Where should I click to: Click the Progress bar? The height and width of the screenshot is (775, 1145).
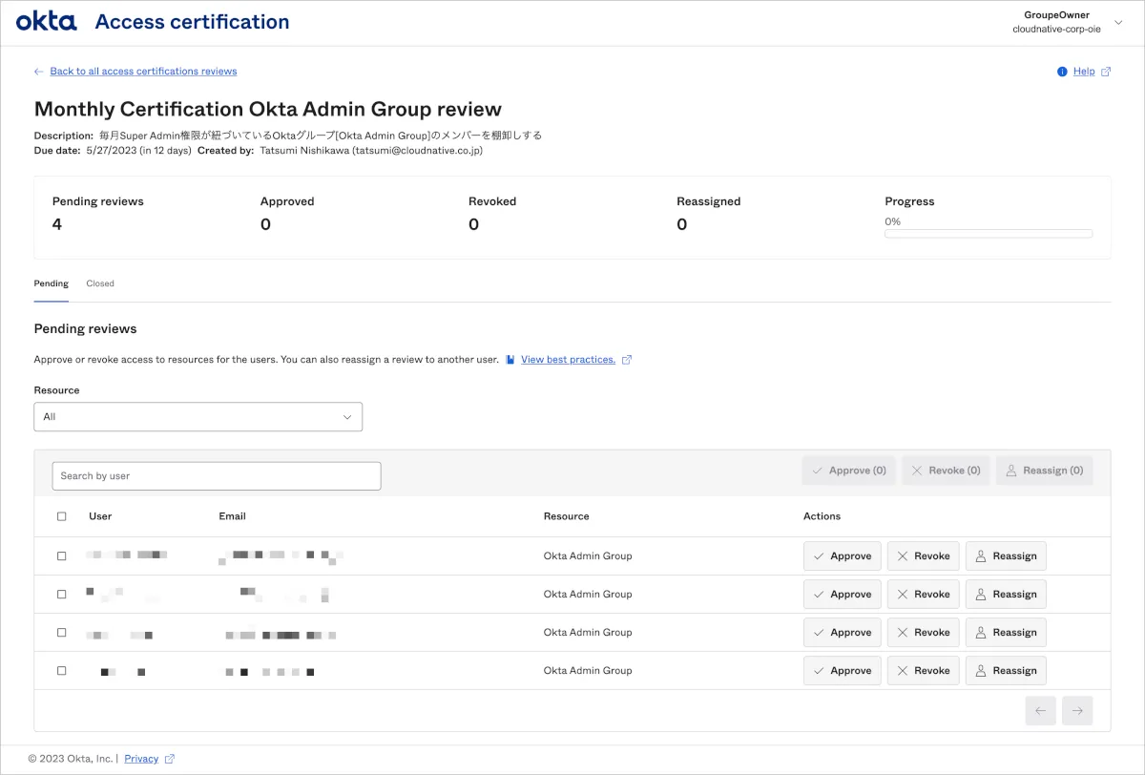tap(989, 233)
